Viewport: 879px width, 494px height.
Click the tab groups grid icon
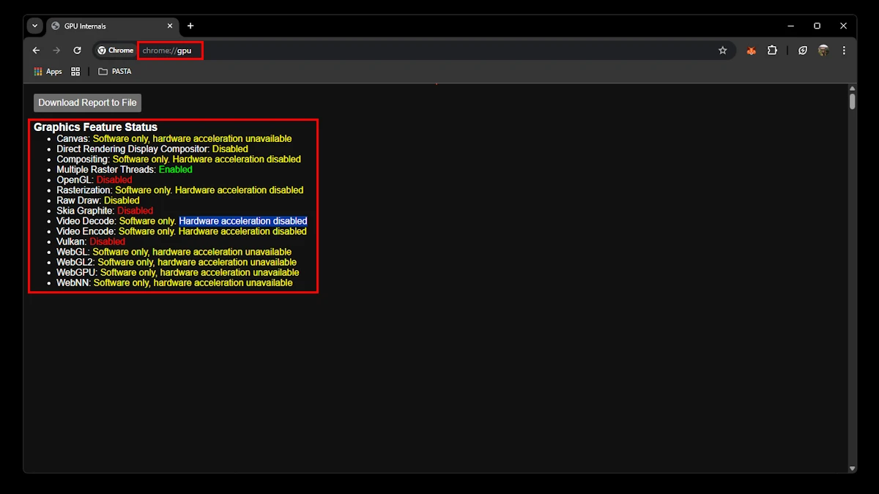tap(75, 72)
